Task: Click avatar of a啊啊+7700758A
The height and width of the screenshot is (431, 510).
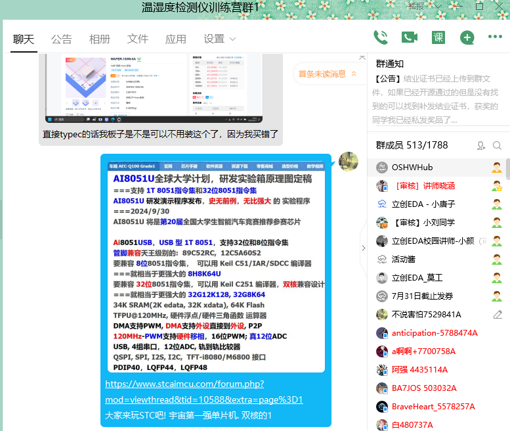Action: tap(382, 352)
